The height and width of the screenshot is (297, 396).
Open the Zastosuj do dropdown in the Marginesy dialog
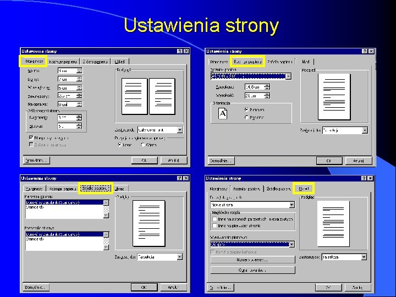point(180,130)
